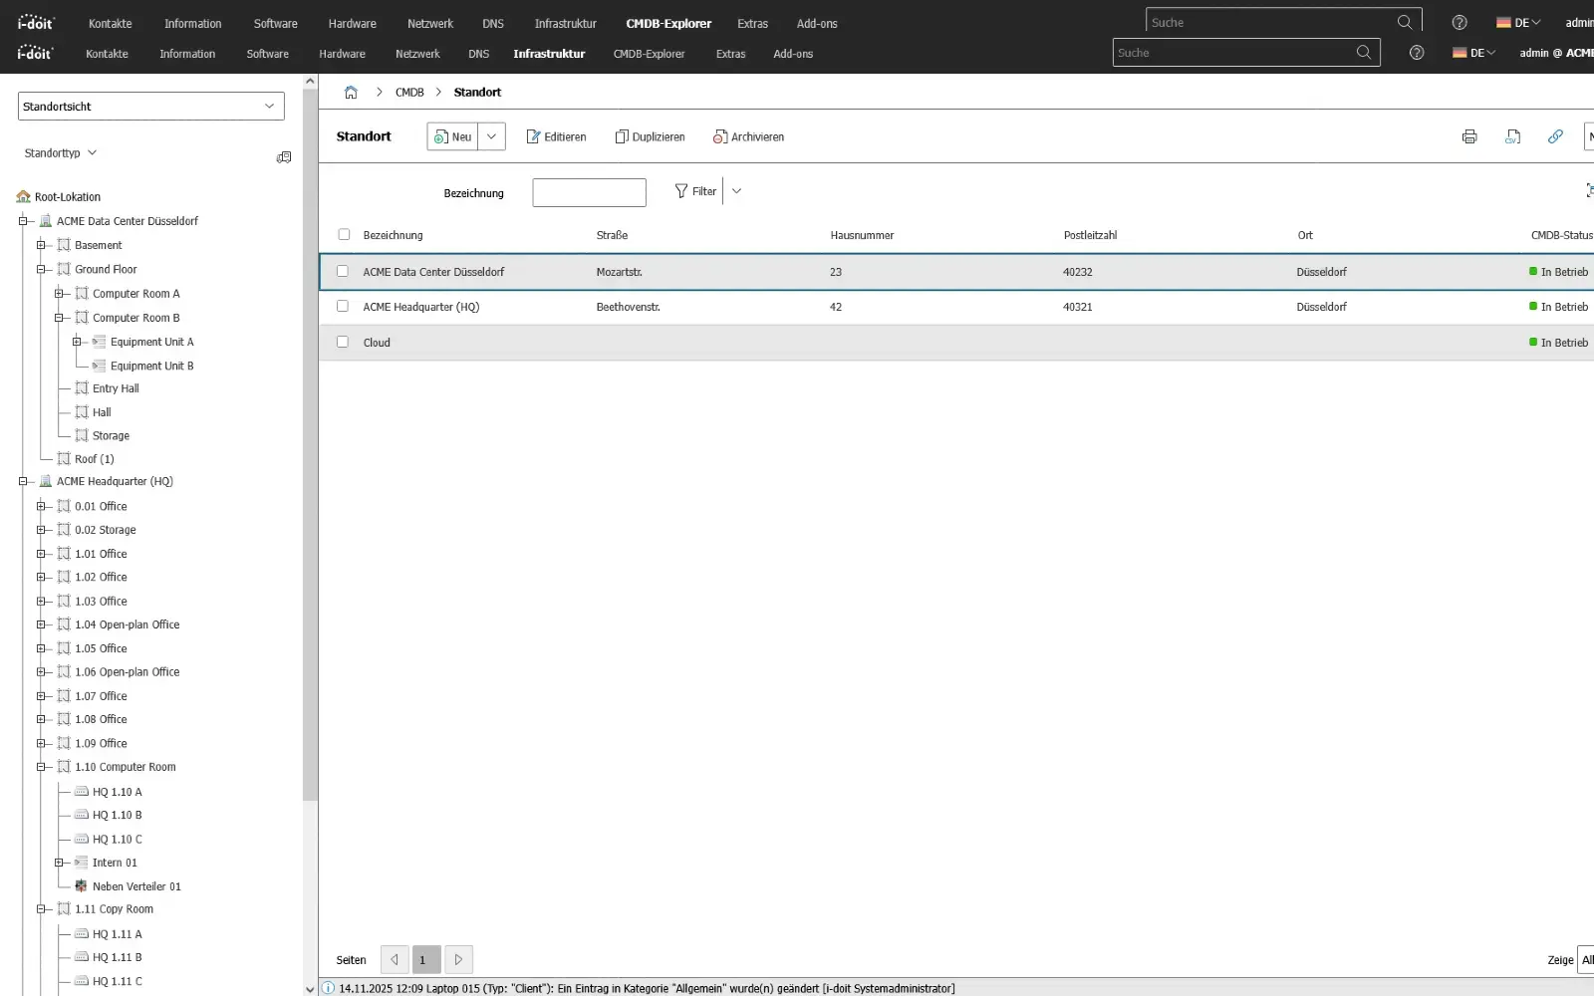Click the Bezeichnung filter text field

point(589,193)
